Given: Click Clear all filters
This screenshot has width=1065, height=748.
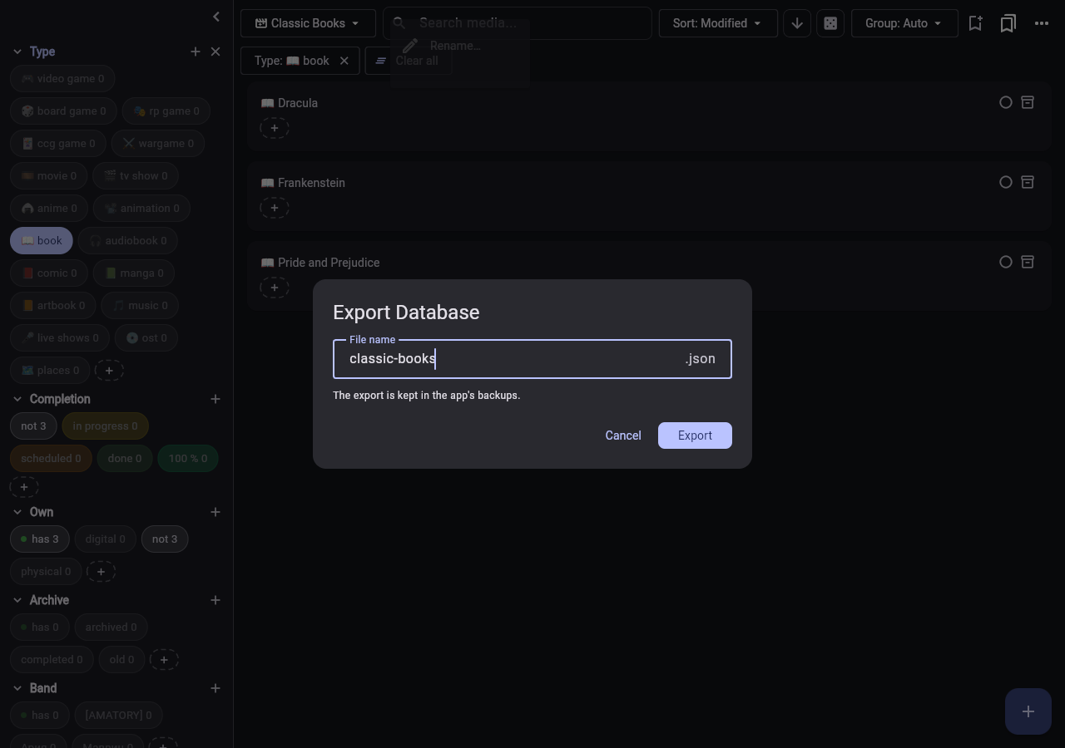Looking at the screenshot, I should [409, 61].
